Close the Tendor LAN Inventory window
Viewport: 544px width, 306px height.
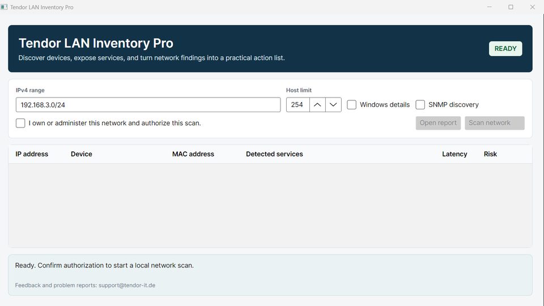[x=533, y=7]
